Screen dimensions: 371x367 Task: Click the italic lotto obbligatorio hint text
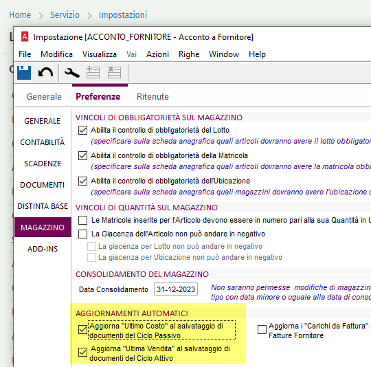(231, 141)
